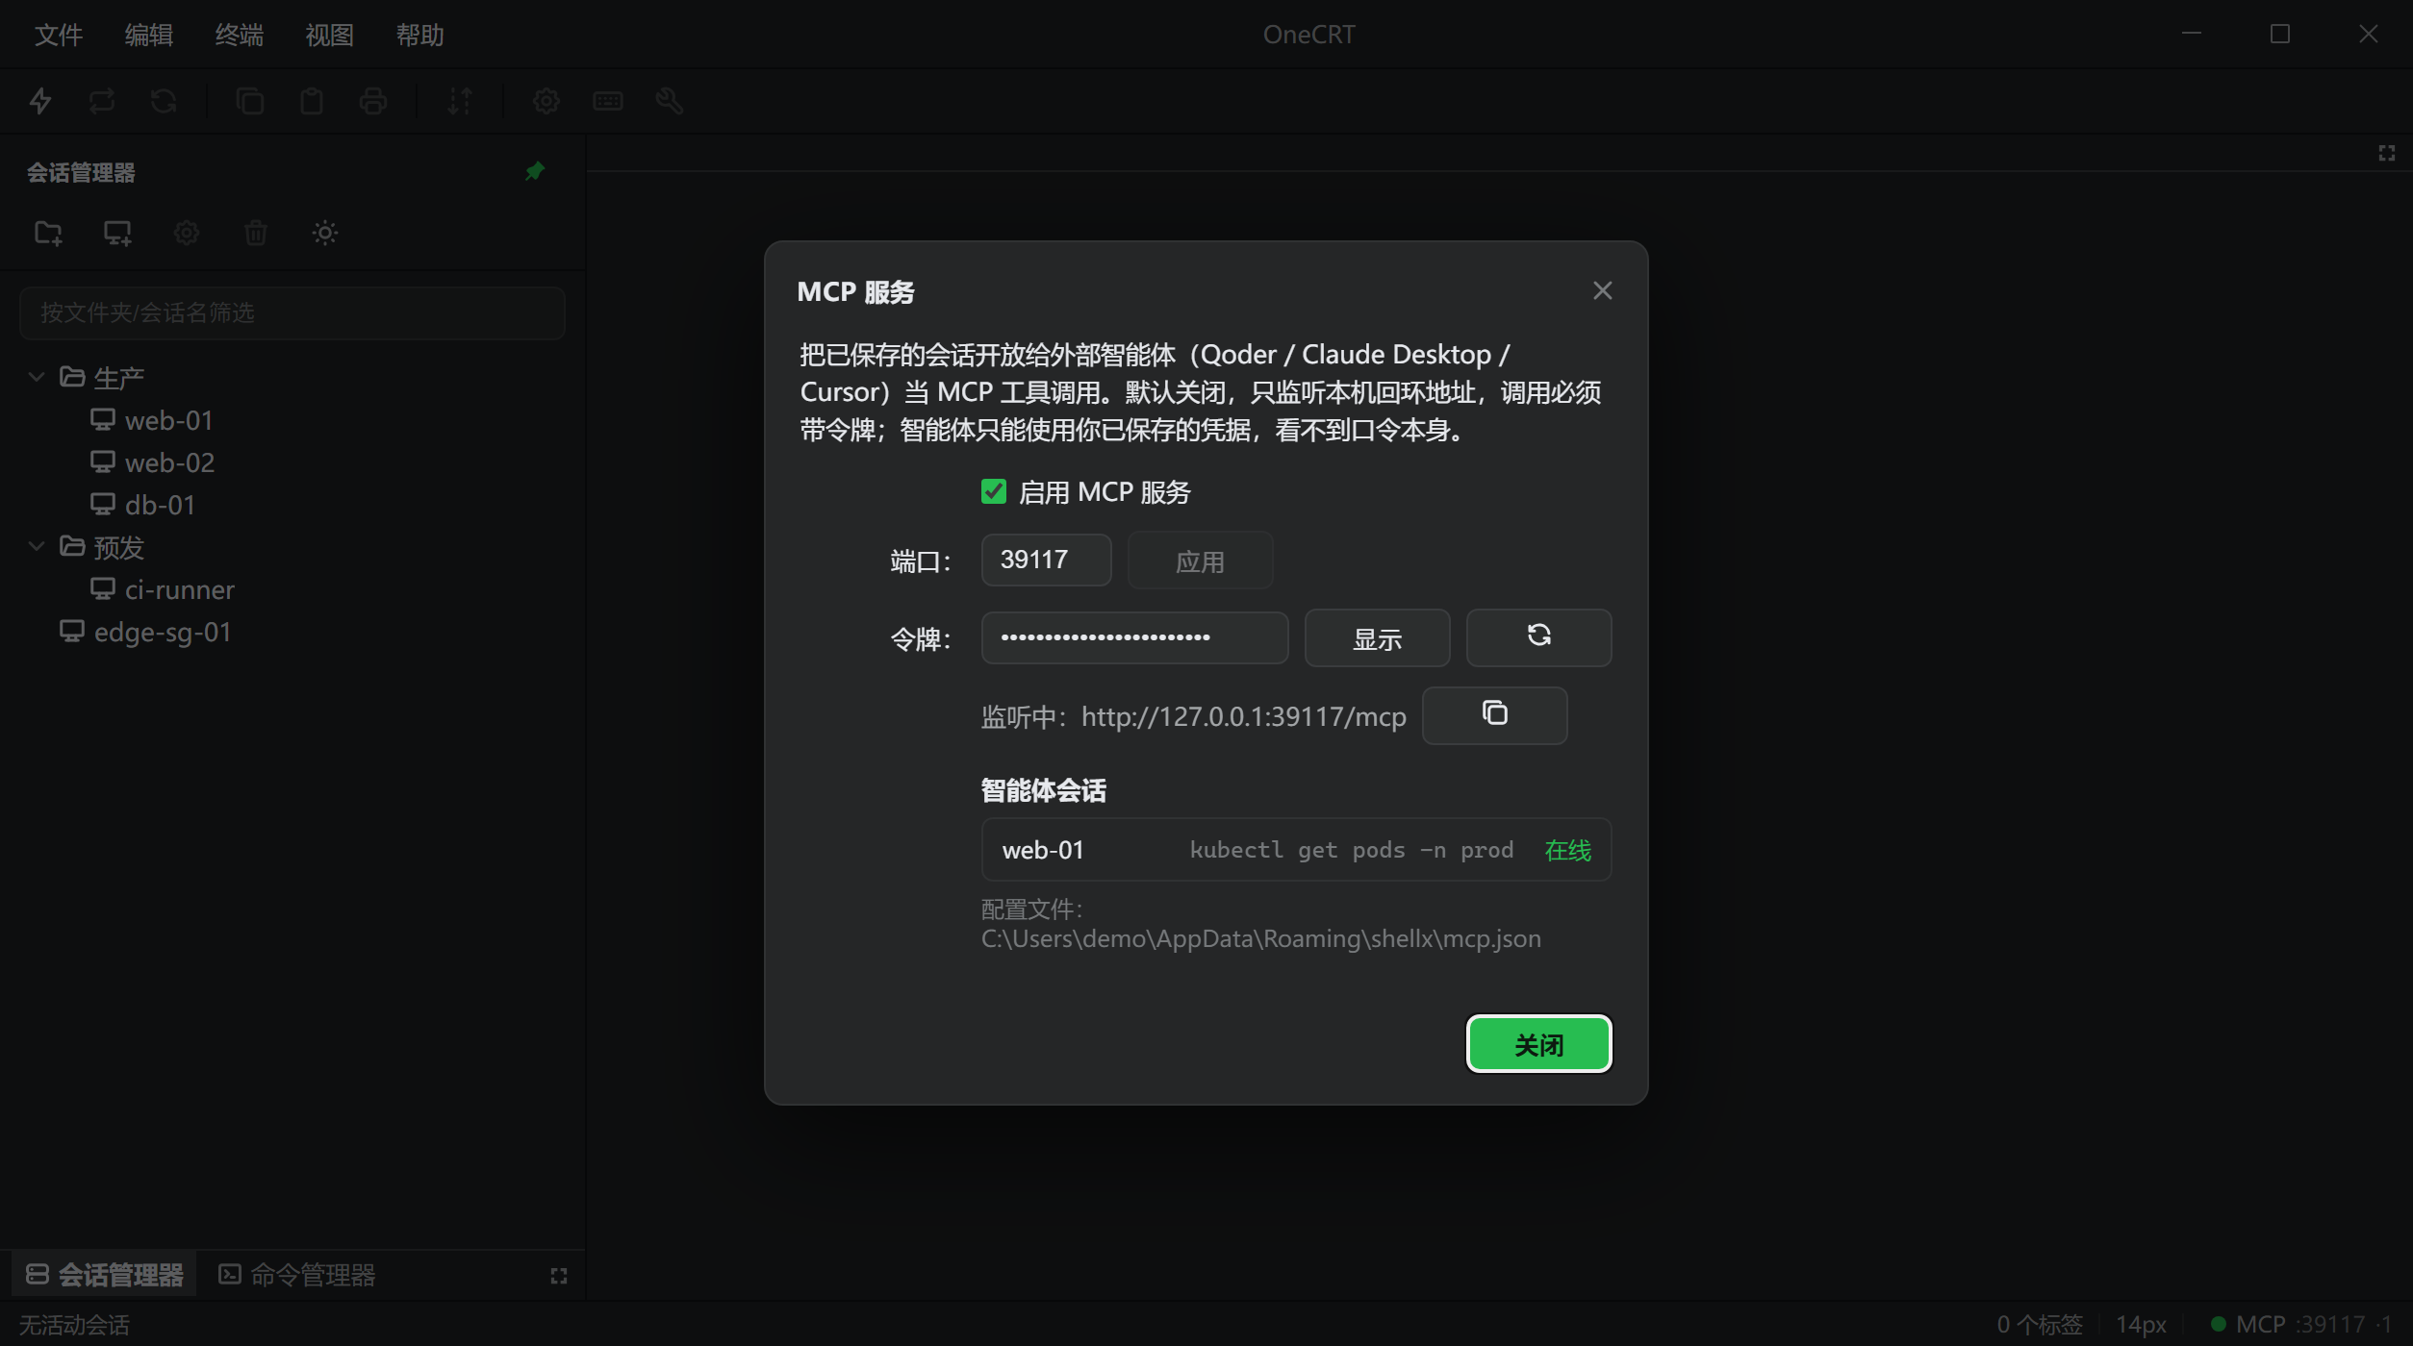This screenshot has height=1346, width=2413.
Task: Click the green 关闭 button
Action: (1538, 1044)
